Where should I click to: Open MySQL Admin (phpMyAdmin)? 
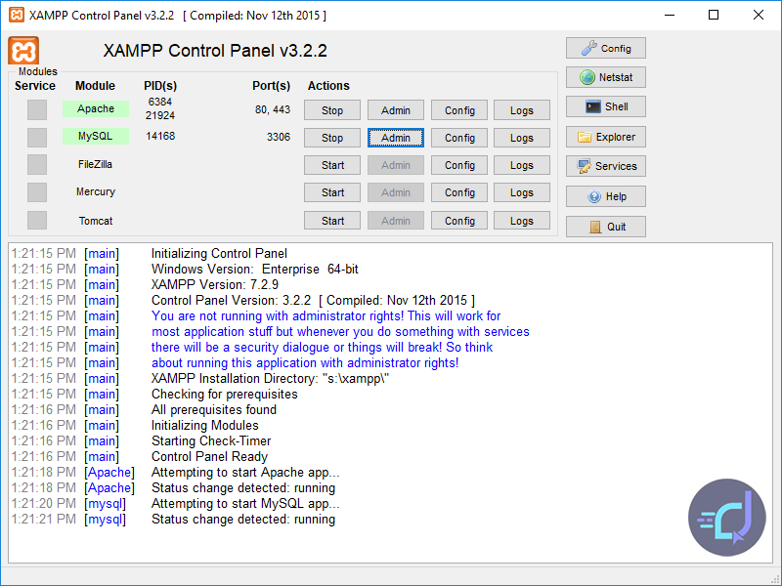[x=396, y=138]
